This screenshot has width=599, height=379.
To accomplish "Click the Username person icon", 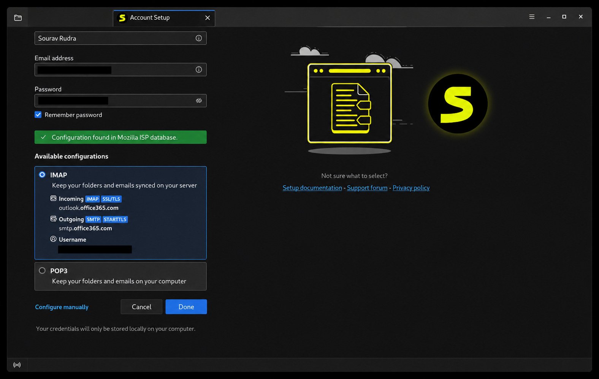I will point(54,239).
